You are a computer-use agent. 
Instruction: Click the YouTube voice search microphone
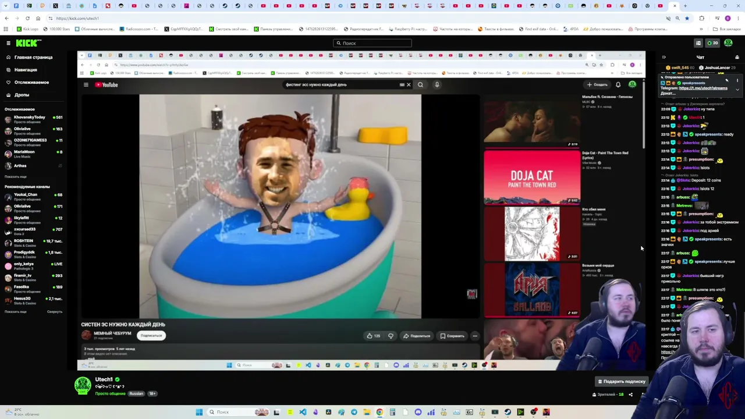(x=437, y=85)
